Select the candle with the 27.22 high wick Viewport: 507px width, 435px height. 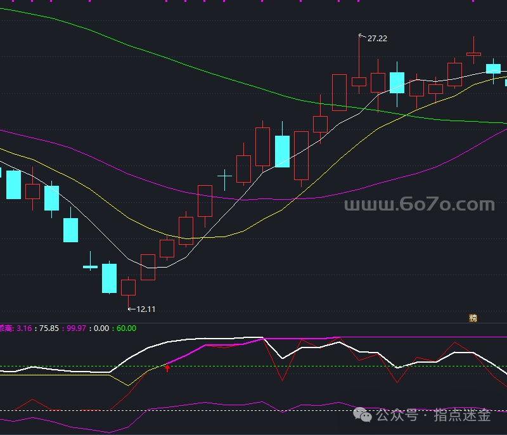359,81
